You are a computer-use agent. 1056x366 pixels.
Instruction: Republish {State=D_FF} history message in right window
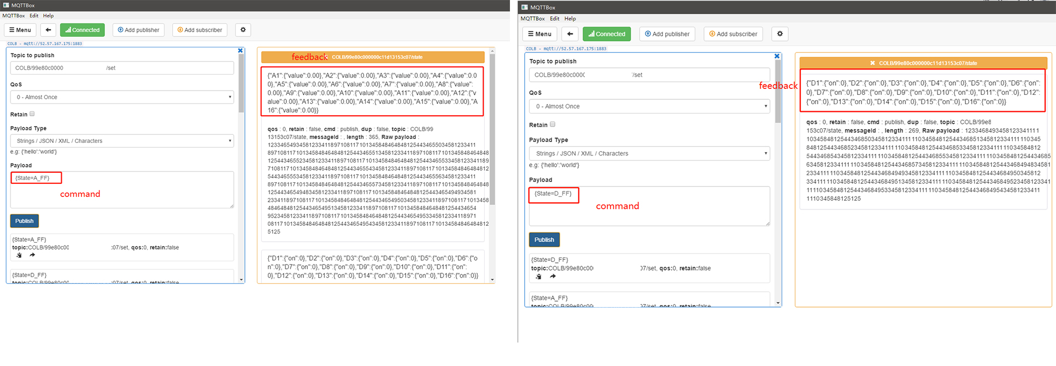point(553,277)
